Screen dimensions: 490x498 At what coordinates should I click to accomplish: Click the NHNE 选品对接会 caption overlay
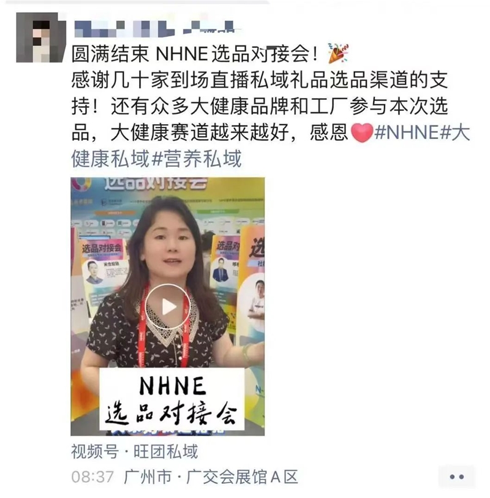pos(171,399)
